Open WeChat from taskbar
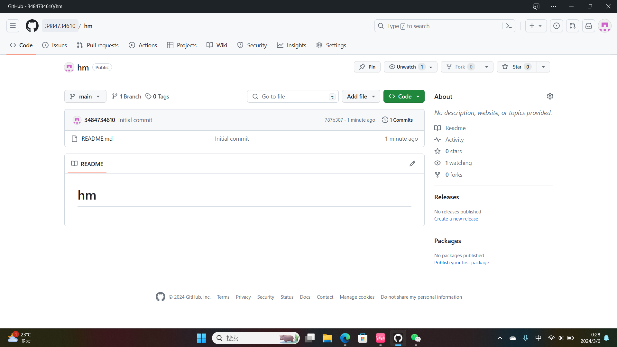This screenshot has width=617, height=347. pos(416,338)
